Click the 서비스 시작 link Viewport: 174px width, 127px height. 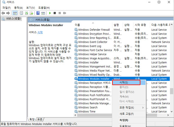coord(40,32)
